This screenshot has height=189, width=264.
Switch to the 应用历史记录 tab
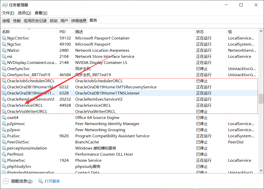(35, 21)
